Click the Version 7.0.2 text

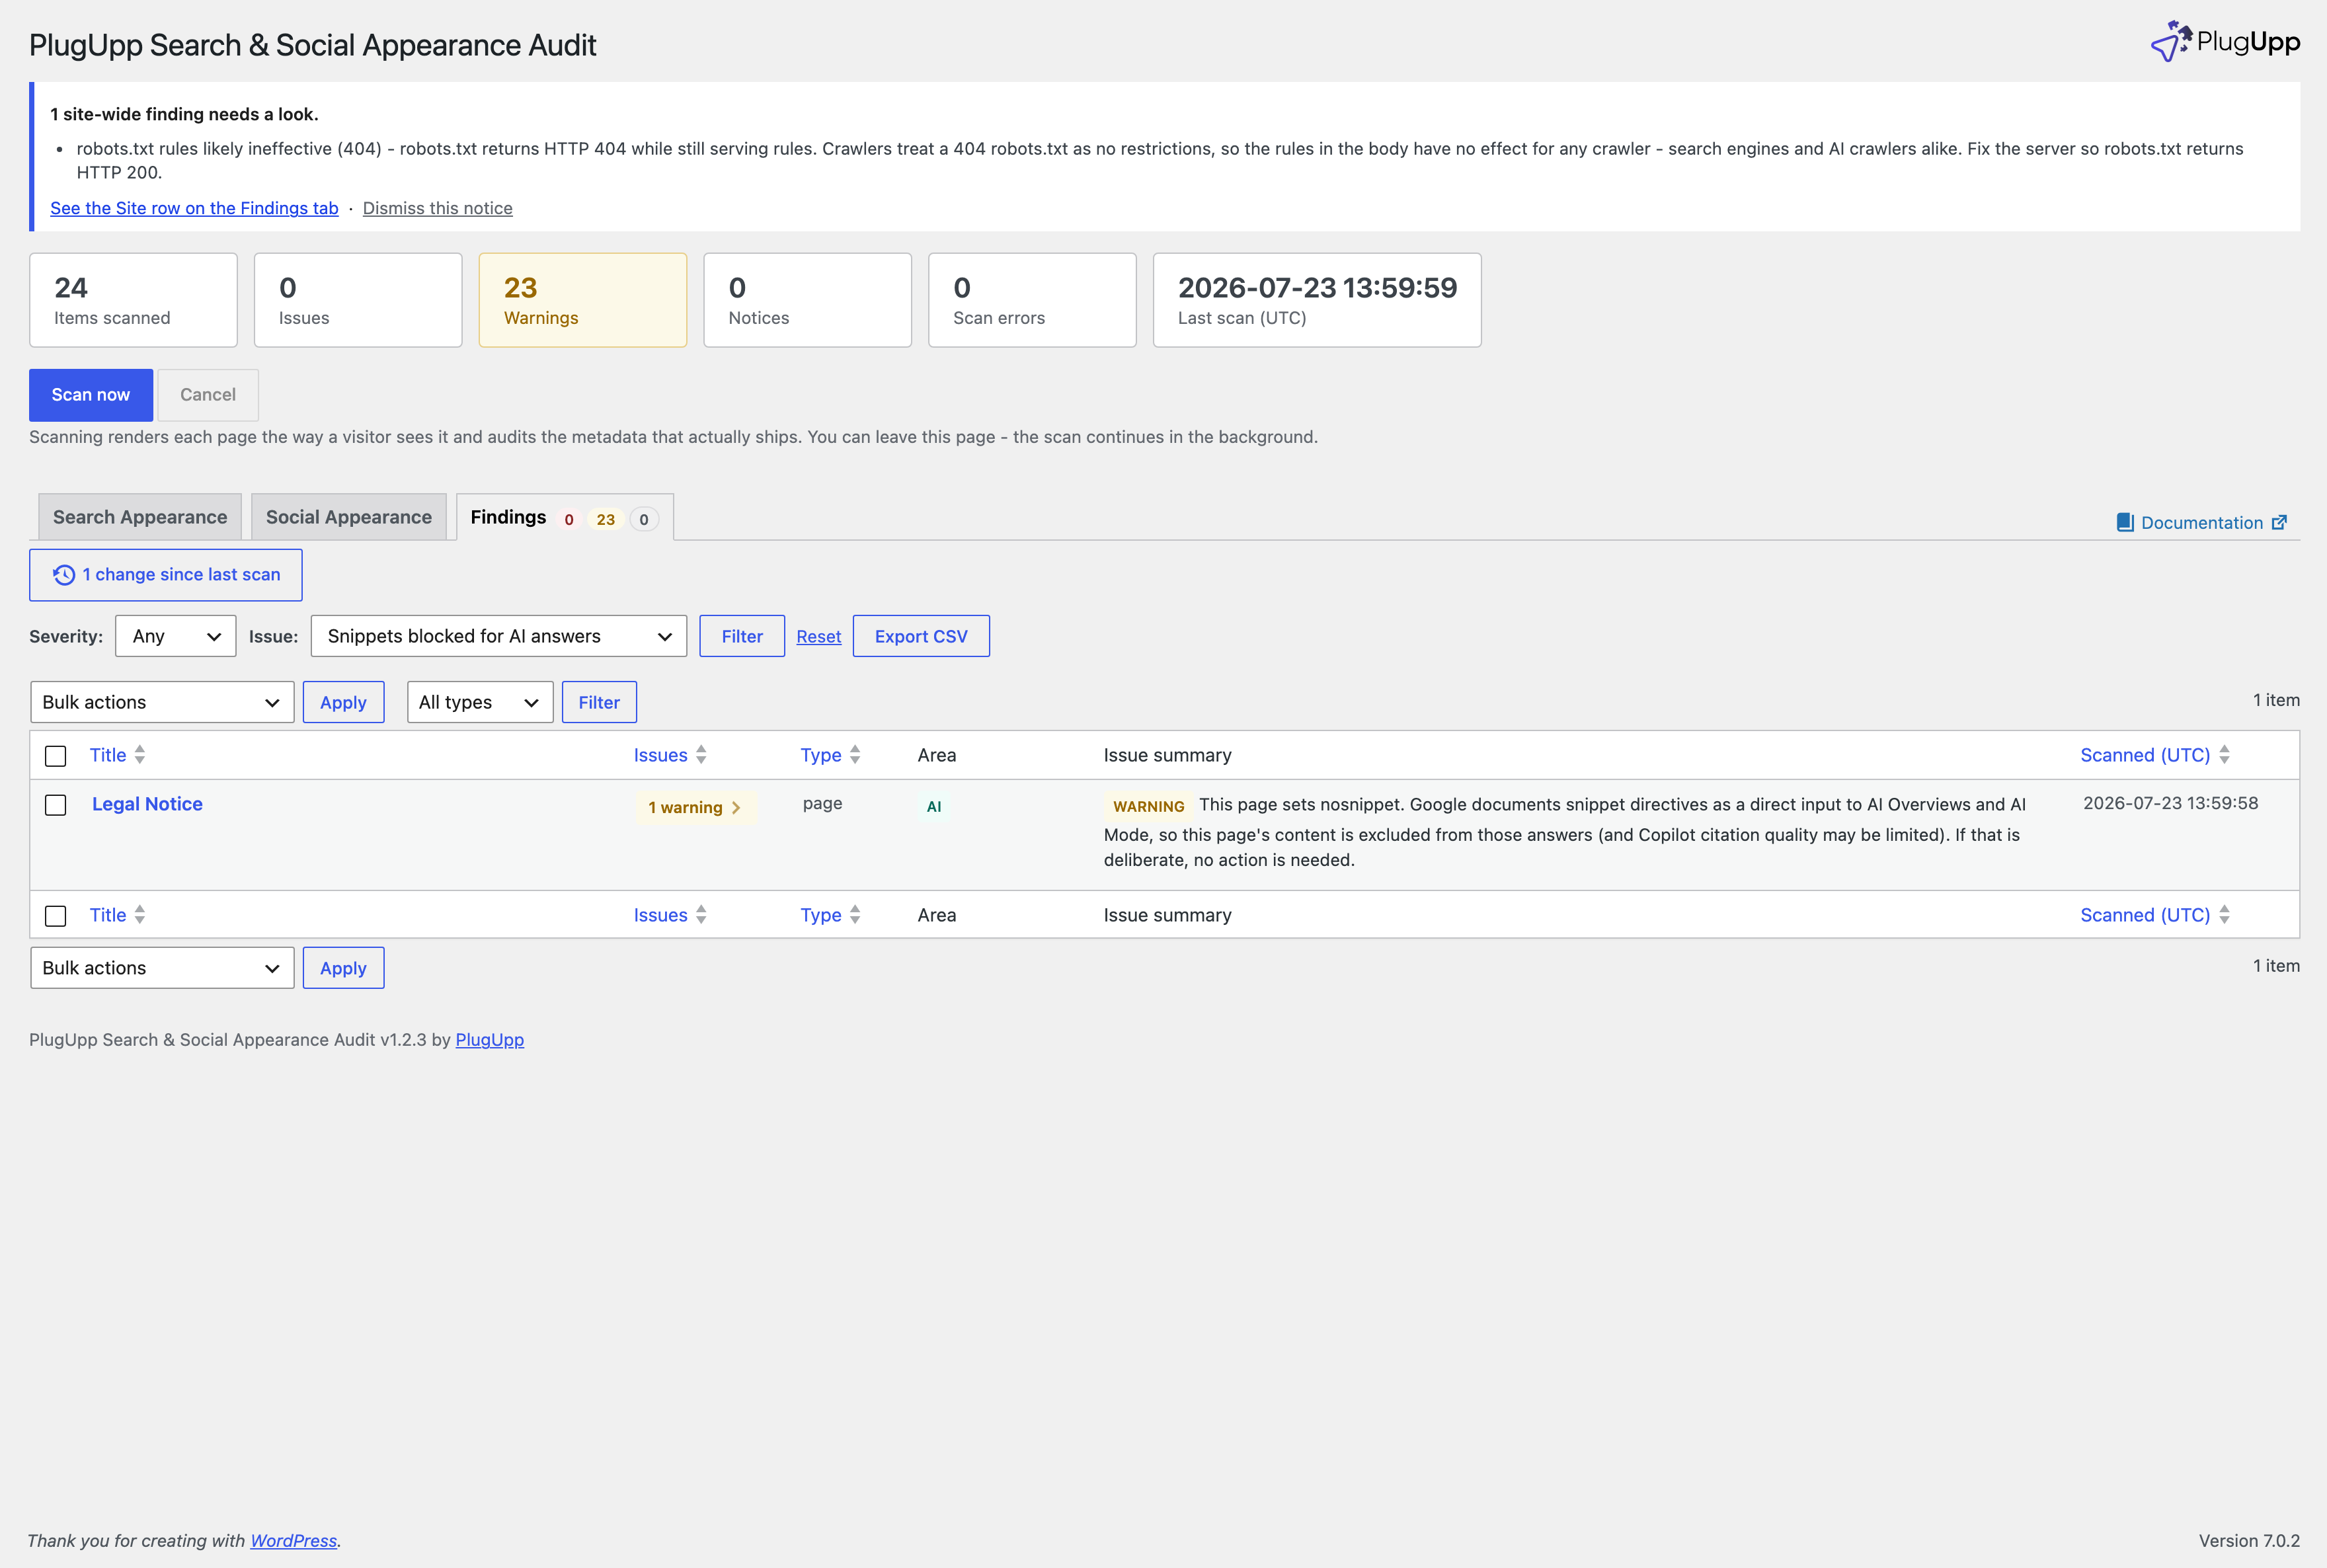pyautogui.click(x=2249, y=1541)
